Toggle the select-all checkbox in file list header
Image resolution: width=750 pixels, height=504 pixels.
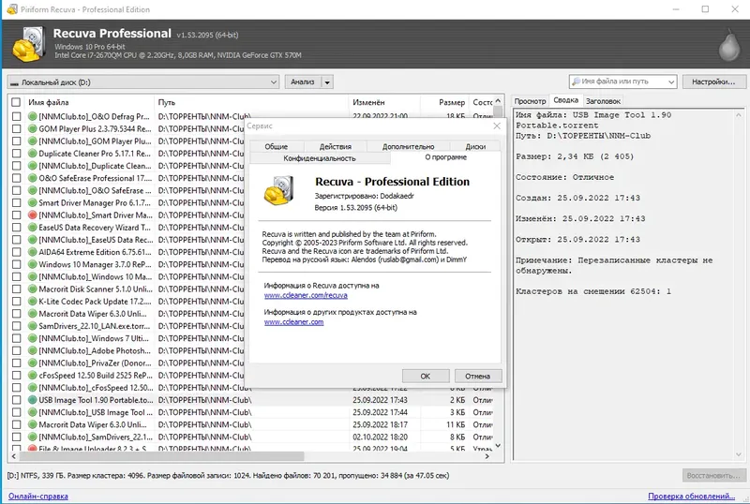tap(16, 102)
